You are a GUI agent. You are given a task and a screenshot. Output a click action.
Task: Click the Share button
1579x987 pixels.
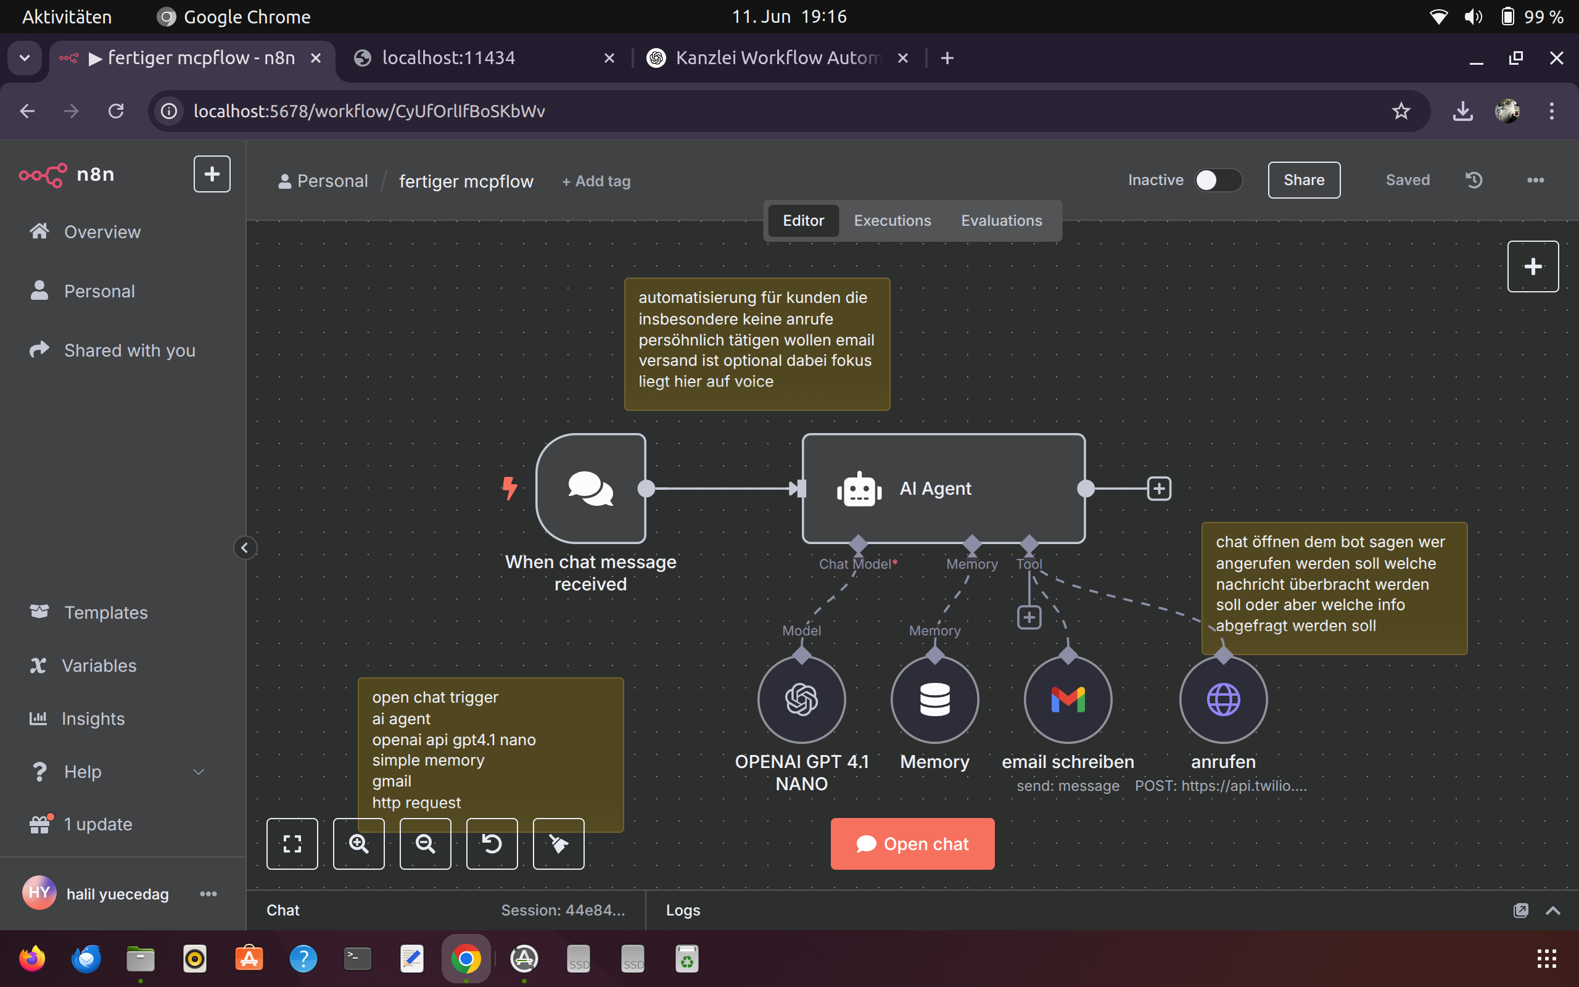1303,180
